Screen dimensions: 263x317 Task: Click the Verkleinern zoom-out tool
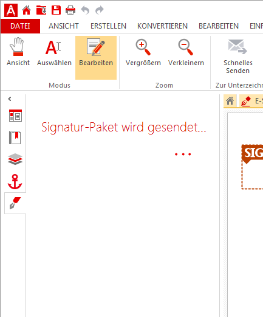[x=186, y=52]
